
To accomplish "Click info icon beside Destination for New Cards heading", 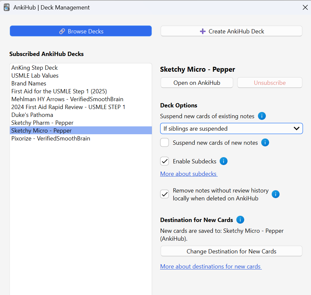I will point(240,220).
